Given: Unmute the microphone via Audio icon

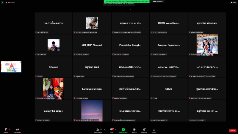Looking at the screenshot, I should 6,130.
